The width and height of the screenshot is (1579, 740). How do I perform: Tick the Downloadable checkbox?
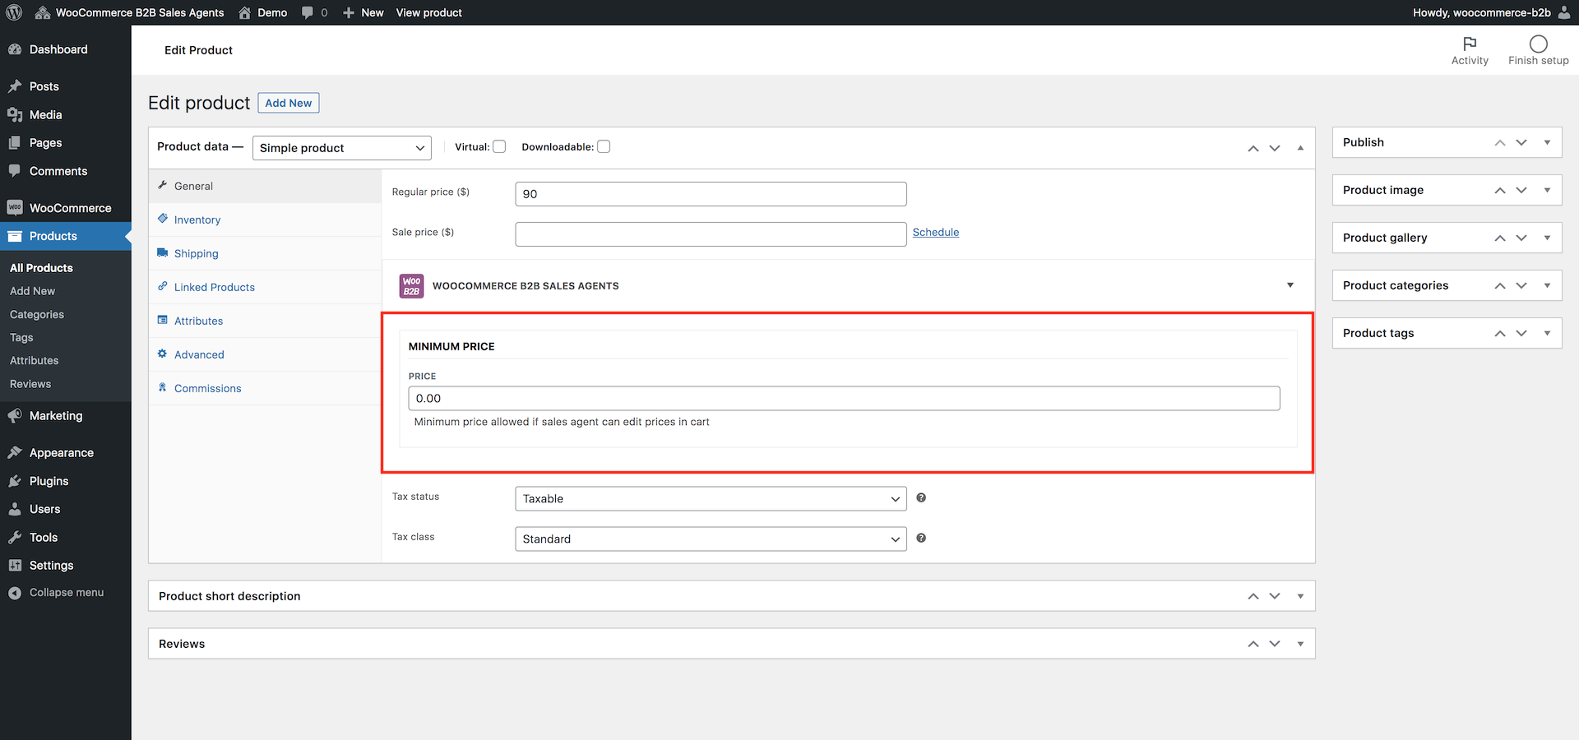tap(604, 147)
